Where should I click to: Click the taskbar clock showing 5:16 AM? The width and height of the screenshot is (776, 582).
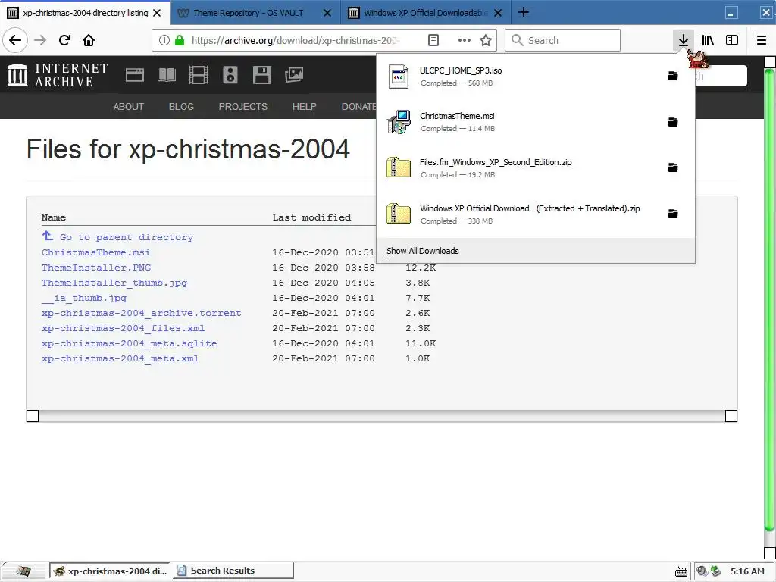click(x=747, y=571)
